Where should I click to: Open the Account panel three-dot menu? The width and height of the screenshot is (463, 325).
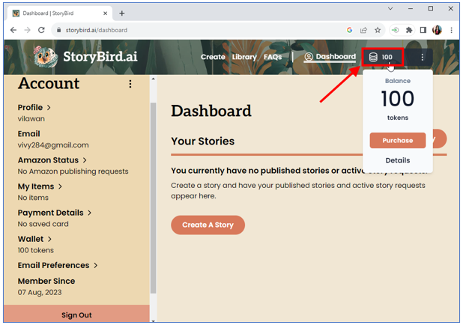pos(130,84)
